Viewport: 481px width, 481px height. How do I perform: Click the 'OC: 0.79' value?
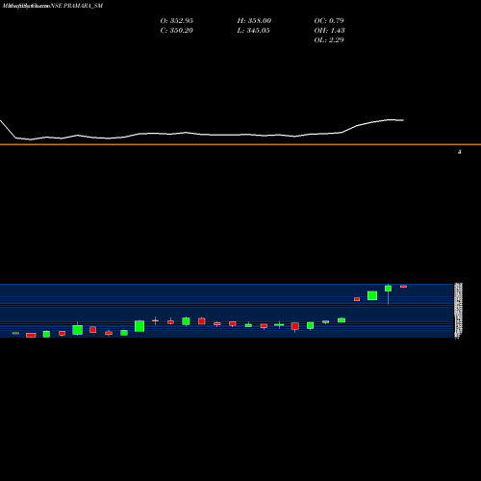[x=329, y=20]
